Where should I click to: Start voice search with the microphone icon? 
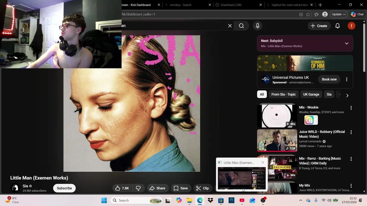point(257,26)
